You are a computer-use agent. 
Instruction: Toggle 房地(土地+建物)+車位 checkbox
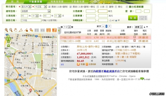[71, 7]
